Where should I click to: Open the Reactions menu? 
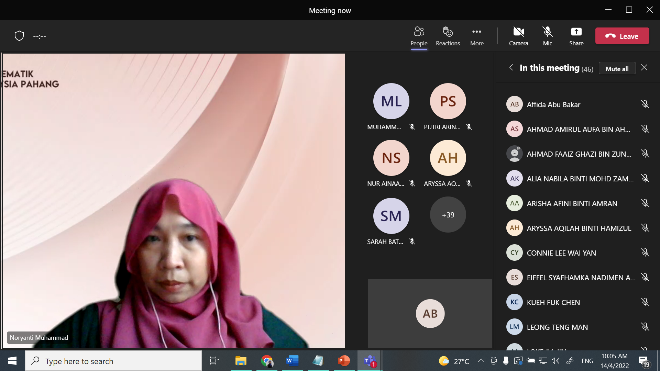(x=448, y=36)
